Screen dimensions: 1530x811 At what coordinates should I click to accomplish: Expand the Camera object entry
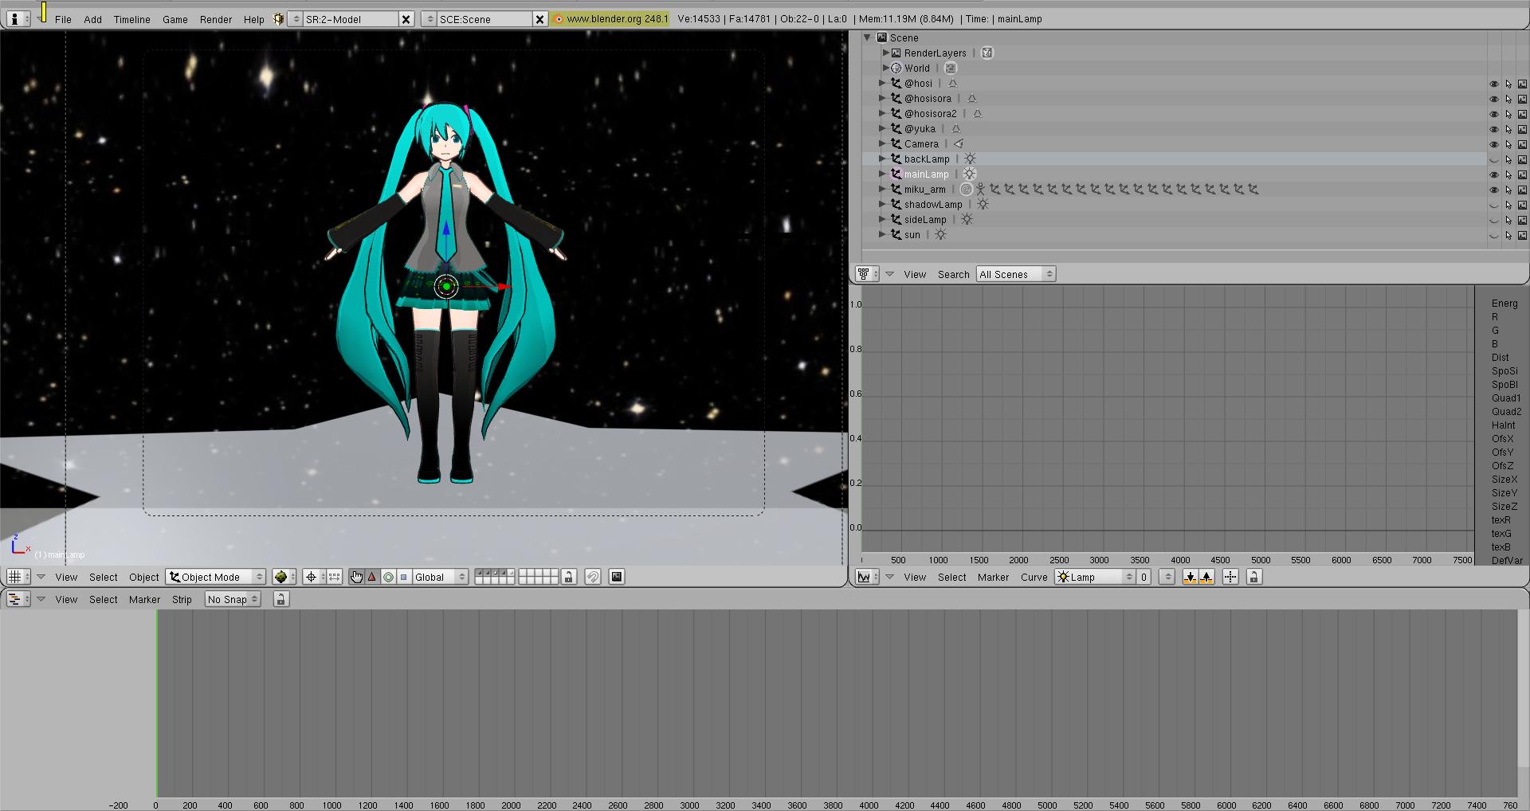tap(882, 143)
